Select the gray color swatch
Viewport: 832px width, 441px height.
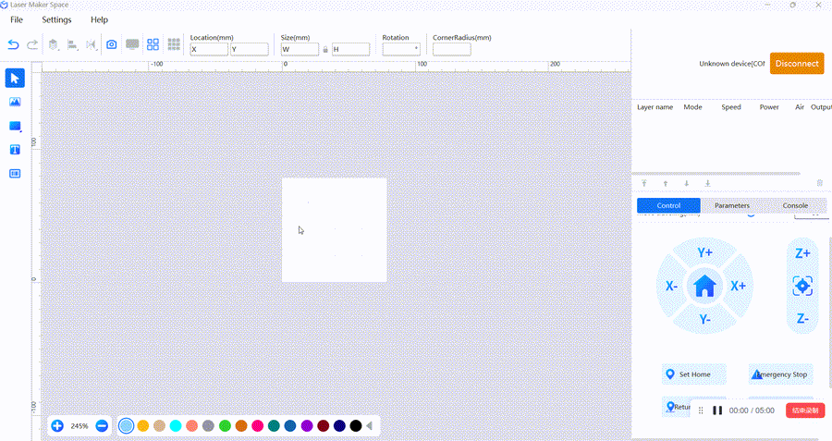click(x=209, y=425)
